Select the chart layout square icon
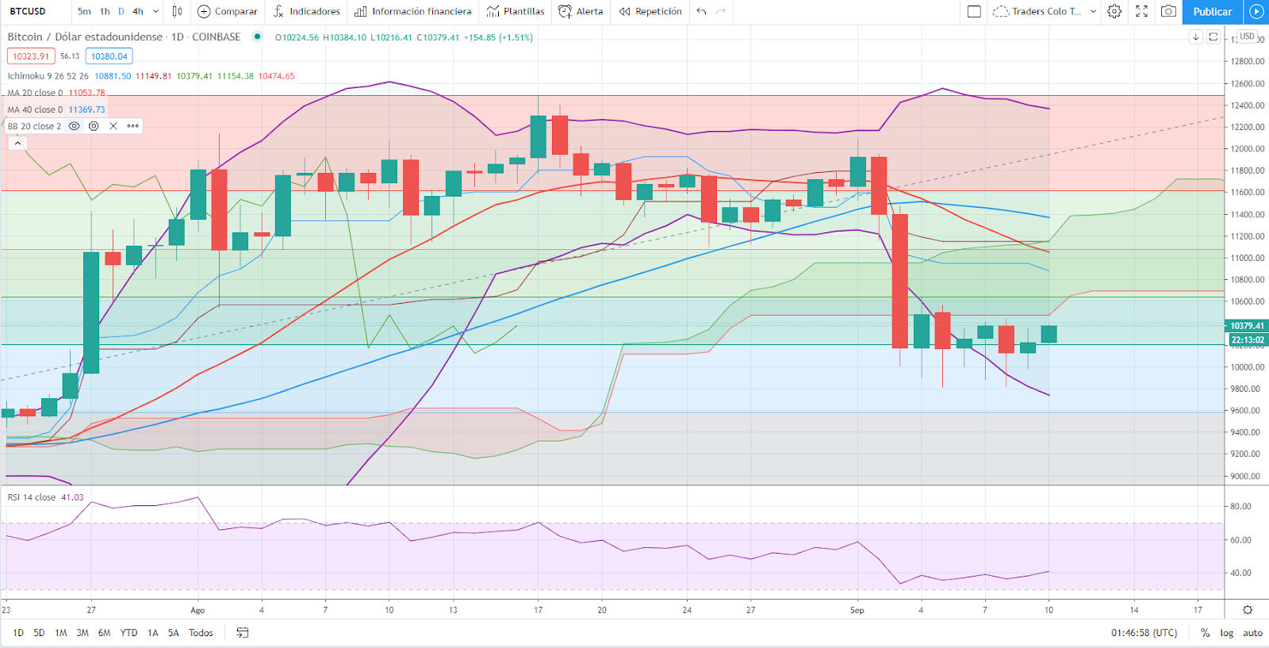Viewport: 1269px width, 648px height. pyautogui.click(x=975, y=11)
